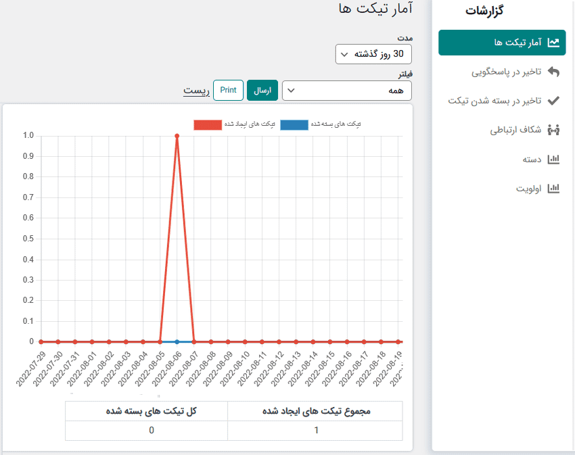This screenshot has height=455, width=575.
Task: Click the مجموع تیکت های ایجاد شده table header
Action: point(316,411)
